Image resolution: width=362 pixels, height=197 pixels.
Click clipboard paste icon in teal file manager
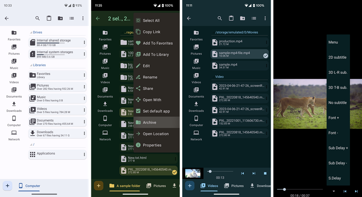coord(231,19)
